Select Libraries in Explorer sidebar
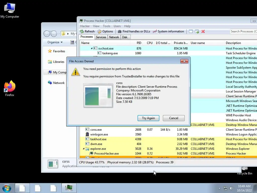Image resolution: width=257 pixels, height=193 pixels. (x=56, y=62)
